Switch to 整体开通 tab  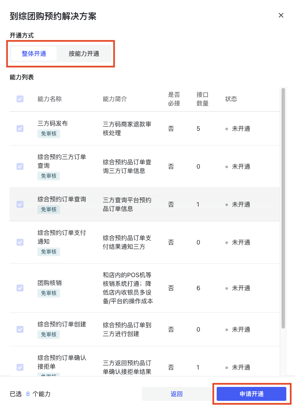coord(34,54)
